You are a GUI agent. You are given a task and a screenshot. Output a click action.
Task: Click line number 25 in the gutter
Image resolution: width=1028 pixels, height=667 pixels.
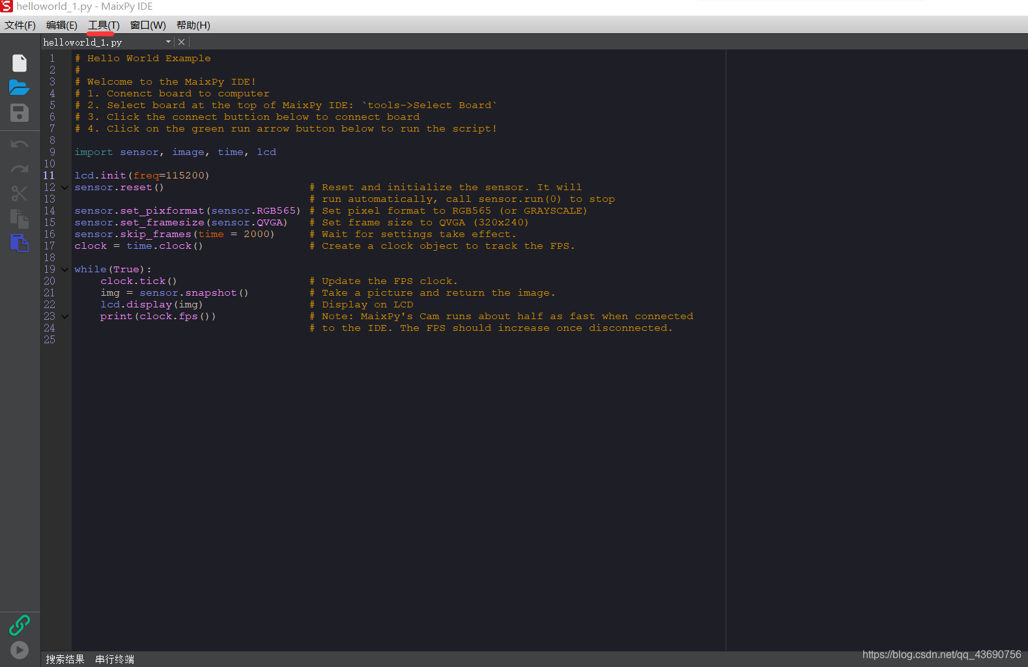point(50,340)
